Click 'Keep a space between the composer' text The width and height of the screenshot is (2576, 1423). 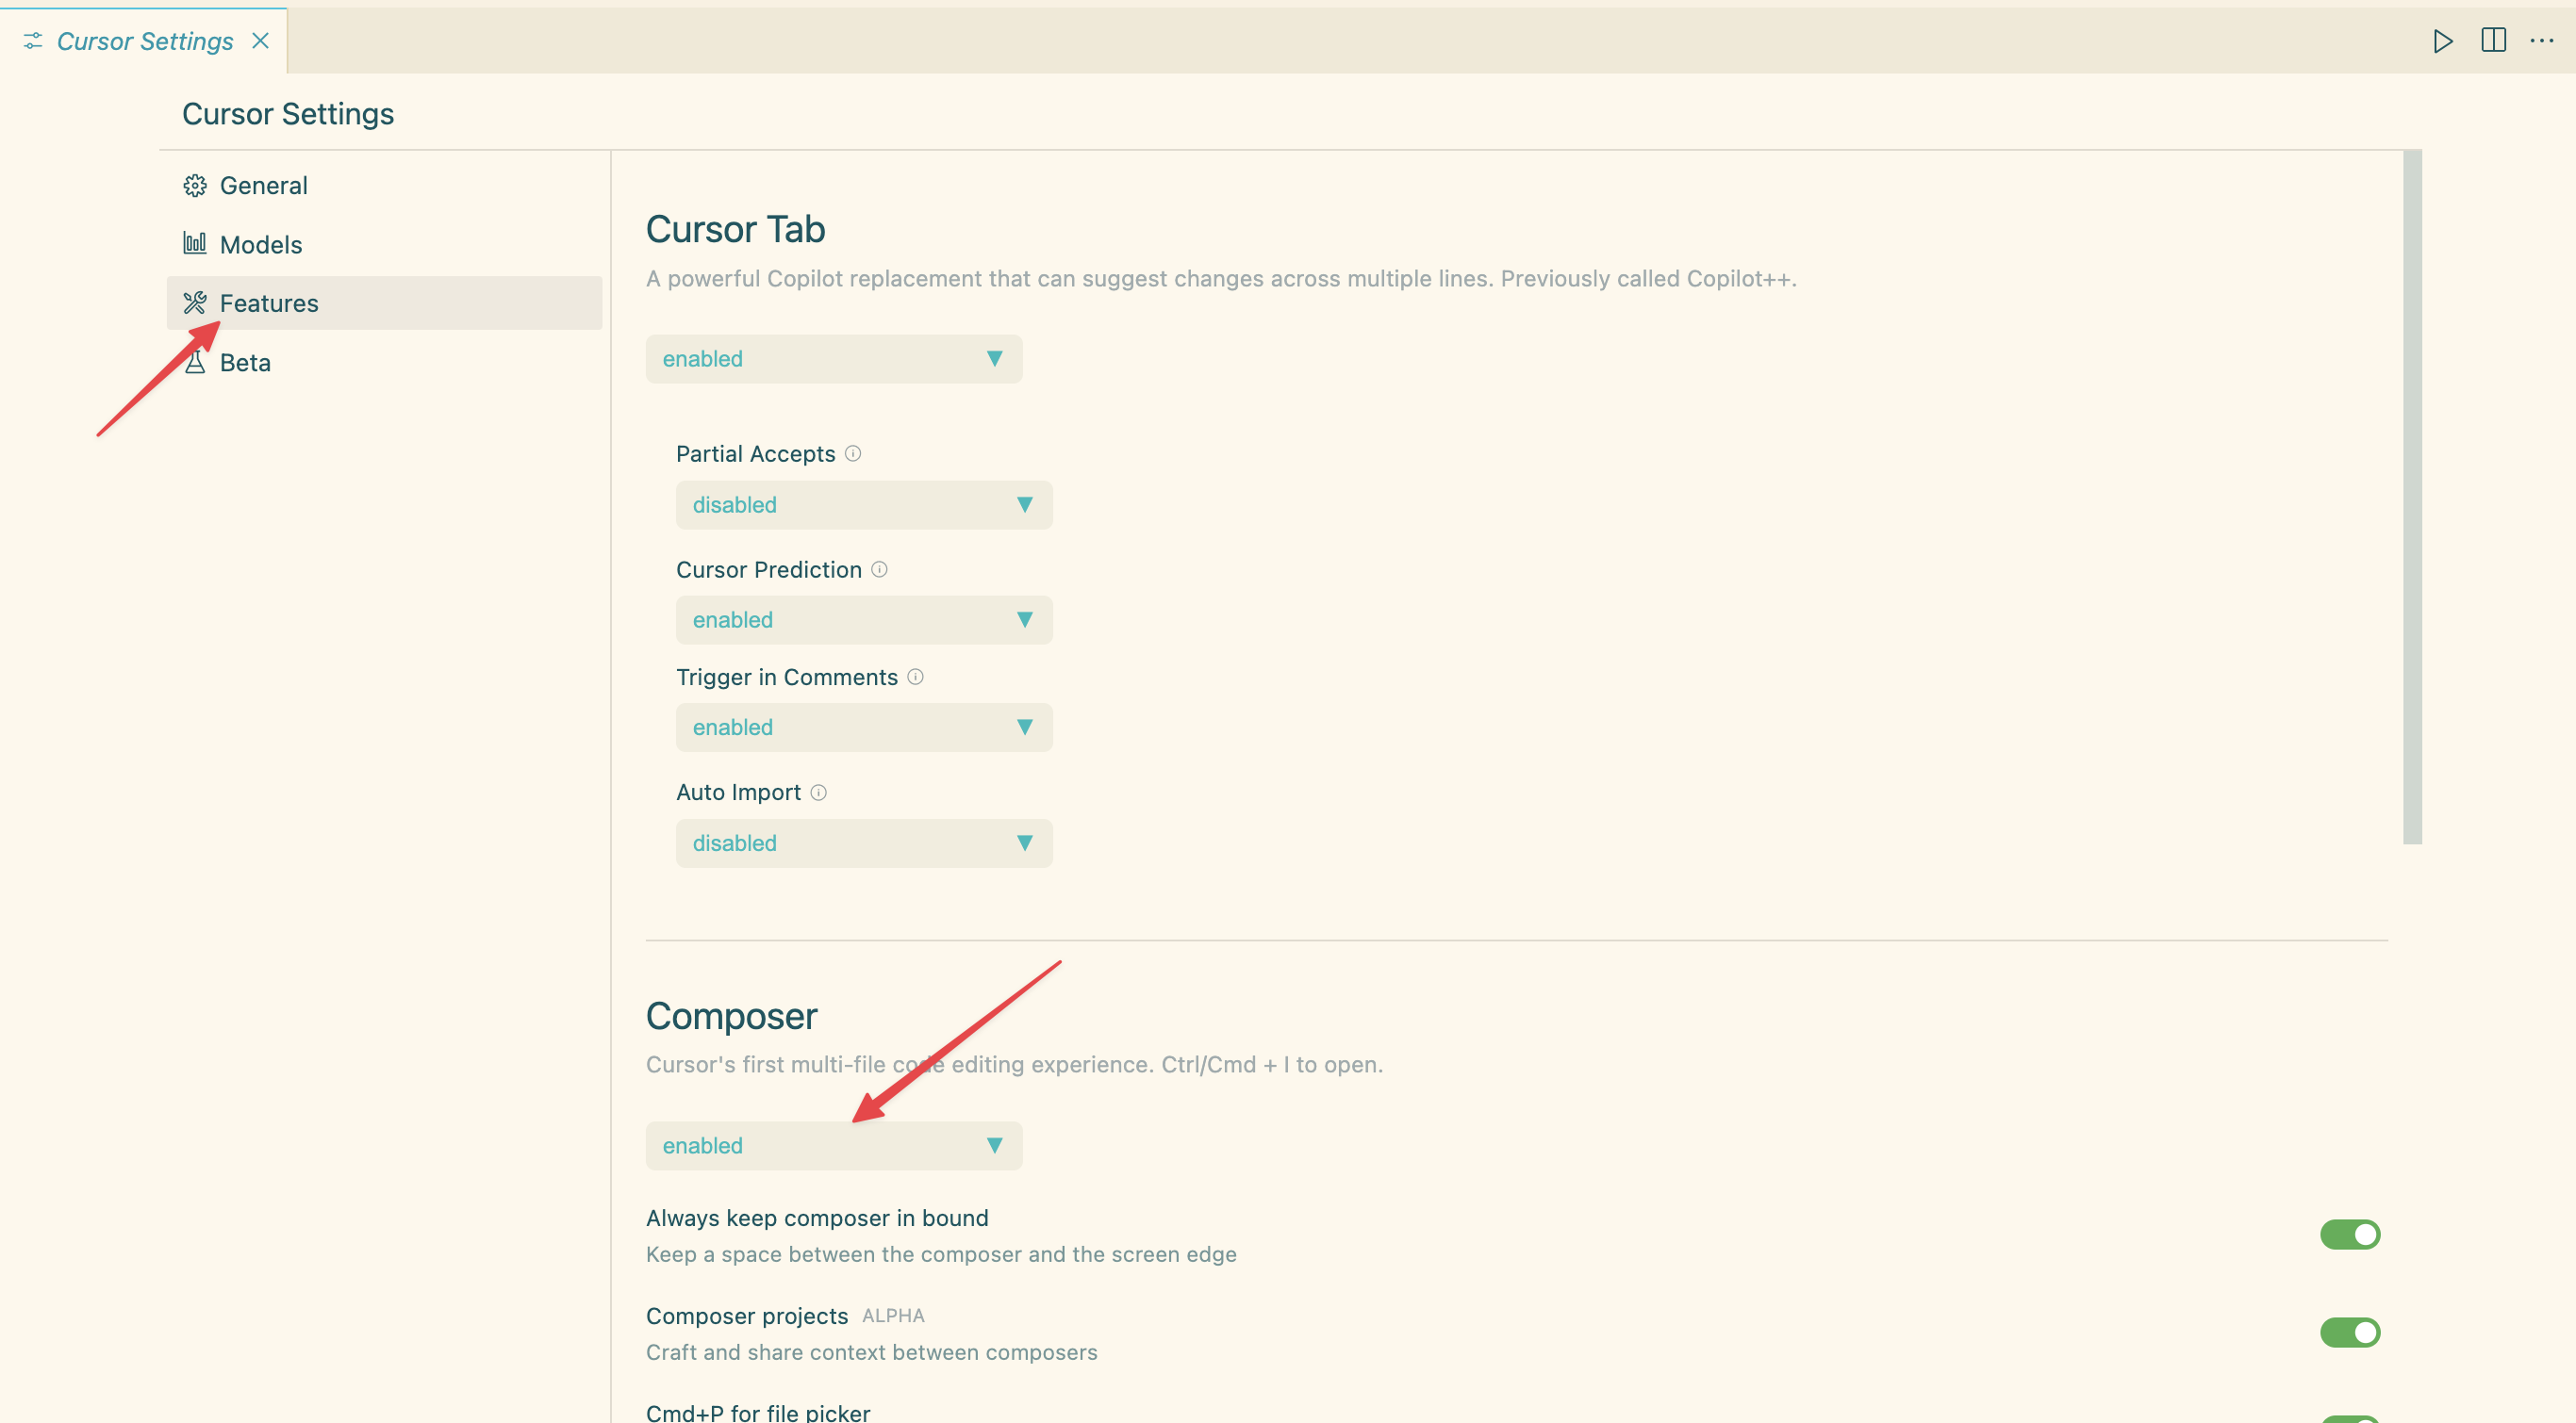click(x=941, y=1254)
